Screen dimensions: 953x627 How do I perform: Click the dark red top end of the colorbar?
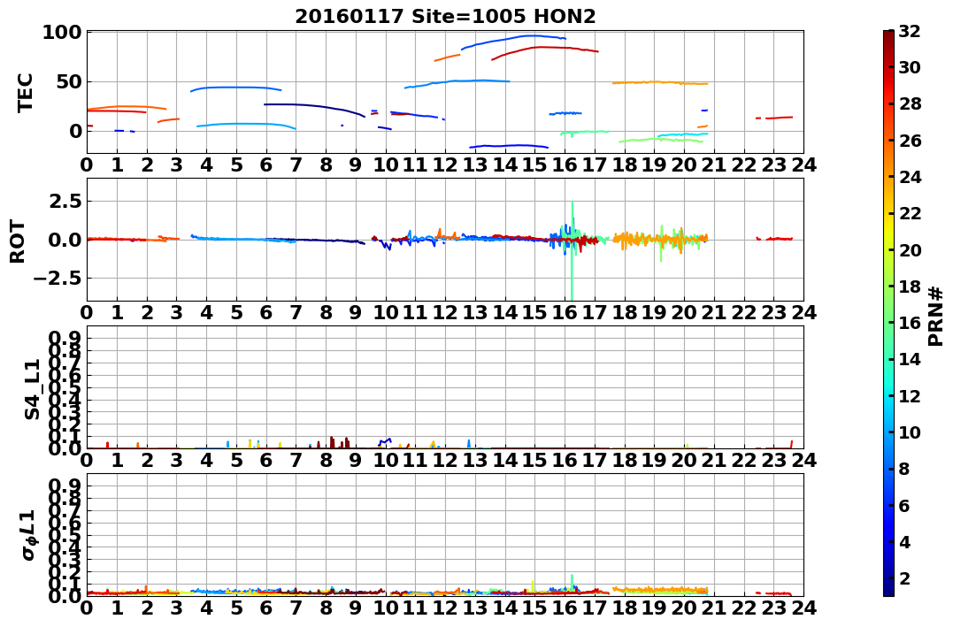(888, 34)
